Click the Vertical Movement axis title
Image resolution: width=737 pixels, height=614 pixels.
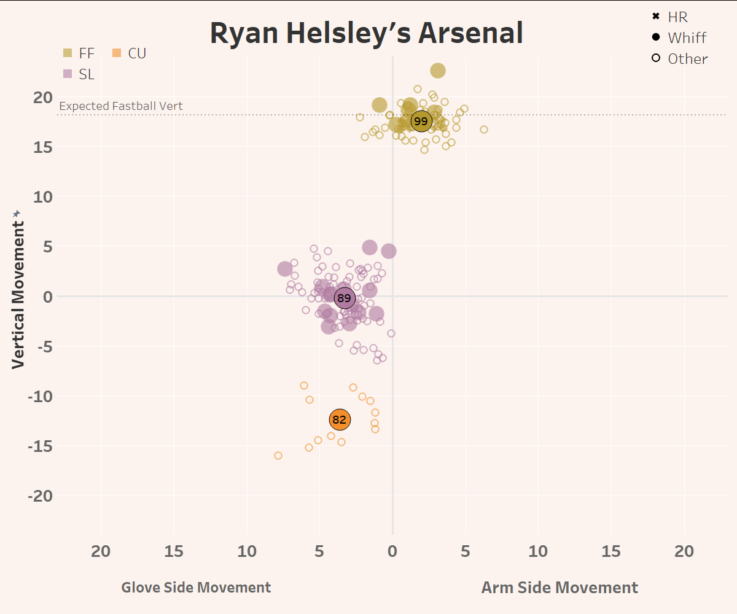tap(18, 295)
